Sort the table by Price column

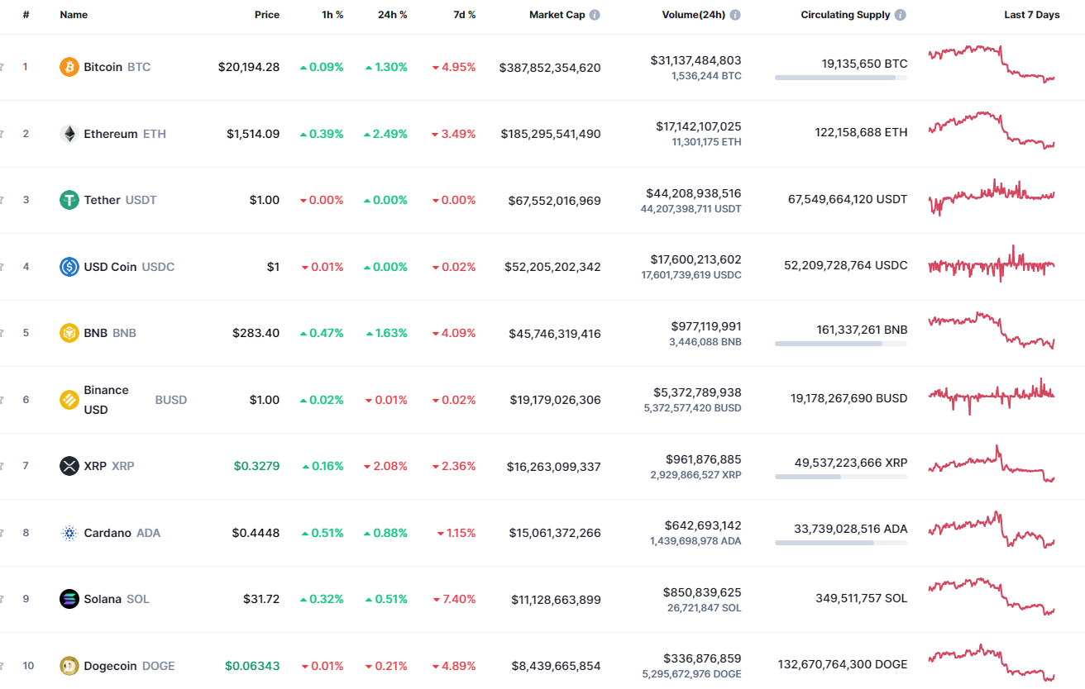267,14
